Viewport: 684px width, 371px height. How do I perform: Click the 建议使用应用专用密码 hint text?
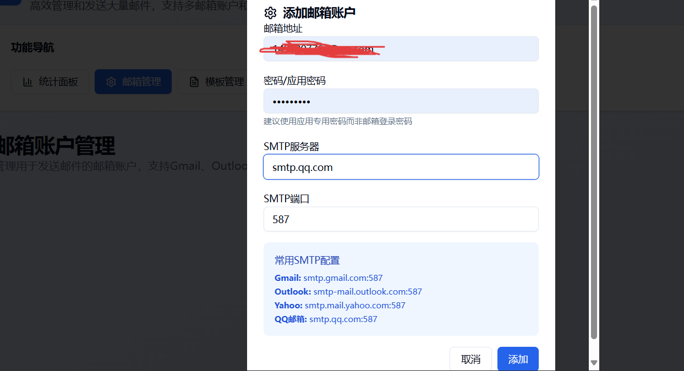(338, 121)
